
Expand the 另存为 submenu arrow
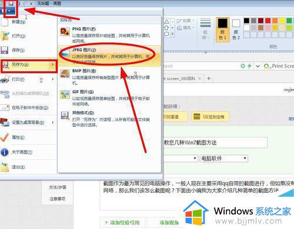(x=52, y=65)
